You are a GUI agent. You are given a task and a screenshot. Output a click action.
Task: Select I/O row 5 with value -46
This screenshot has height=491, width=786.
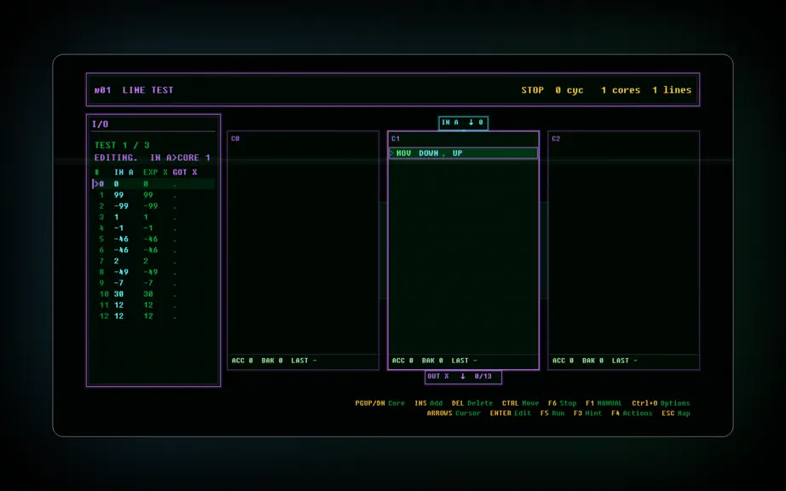pyautogui.click(x=153, y=239)
